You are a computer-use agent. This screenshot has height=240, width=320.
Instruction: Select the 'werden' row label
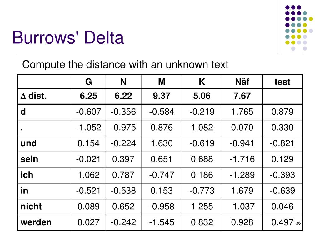pyautogui.click(x=36, y=222)
